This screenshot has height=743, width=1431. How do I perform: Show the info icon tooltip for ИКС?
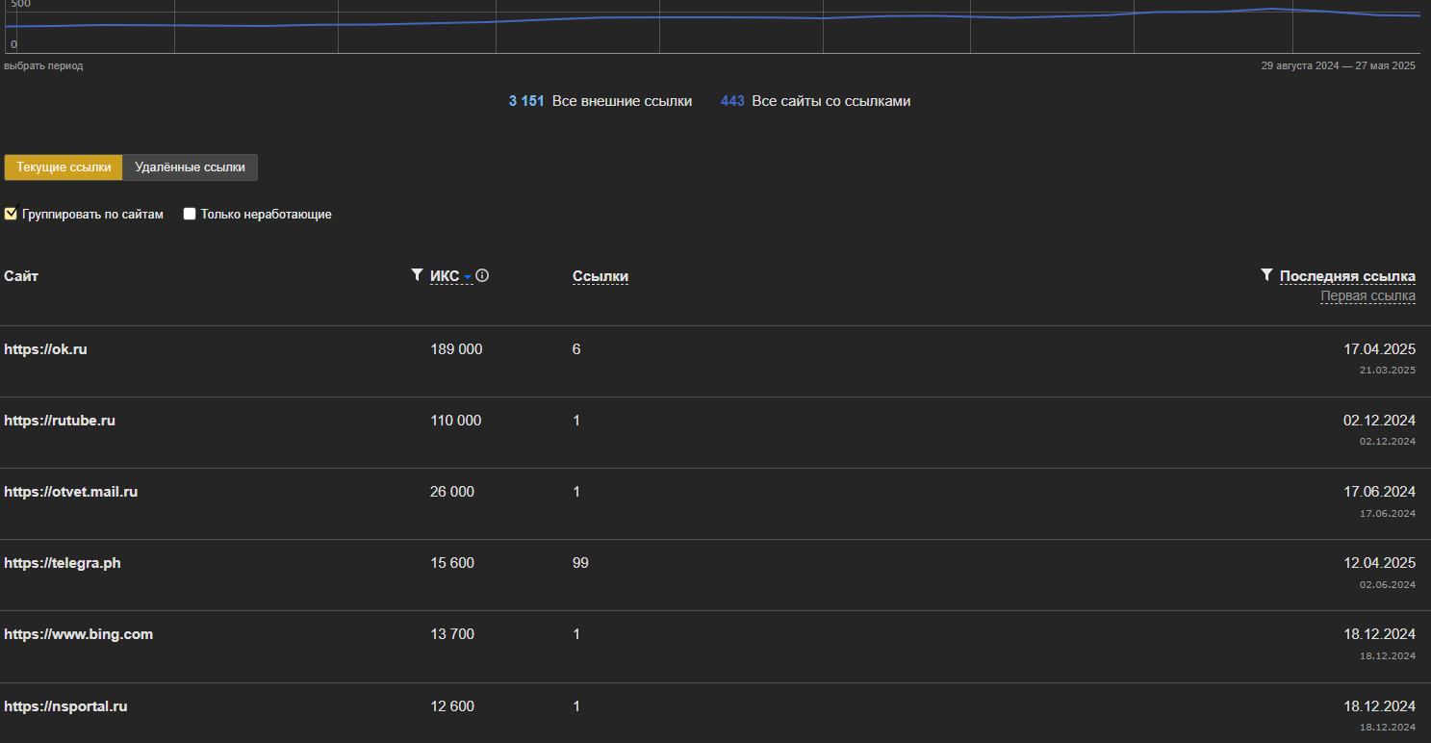(482, 275)
